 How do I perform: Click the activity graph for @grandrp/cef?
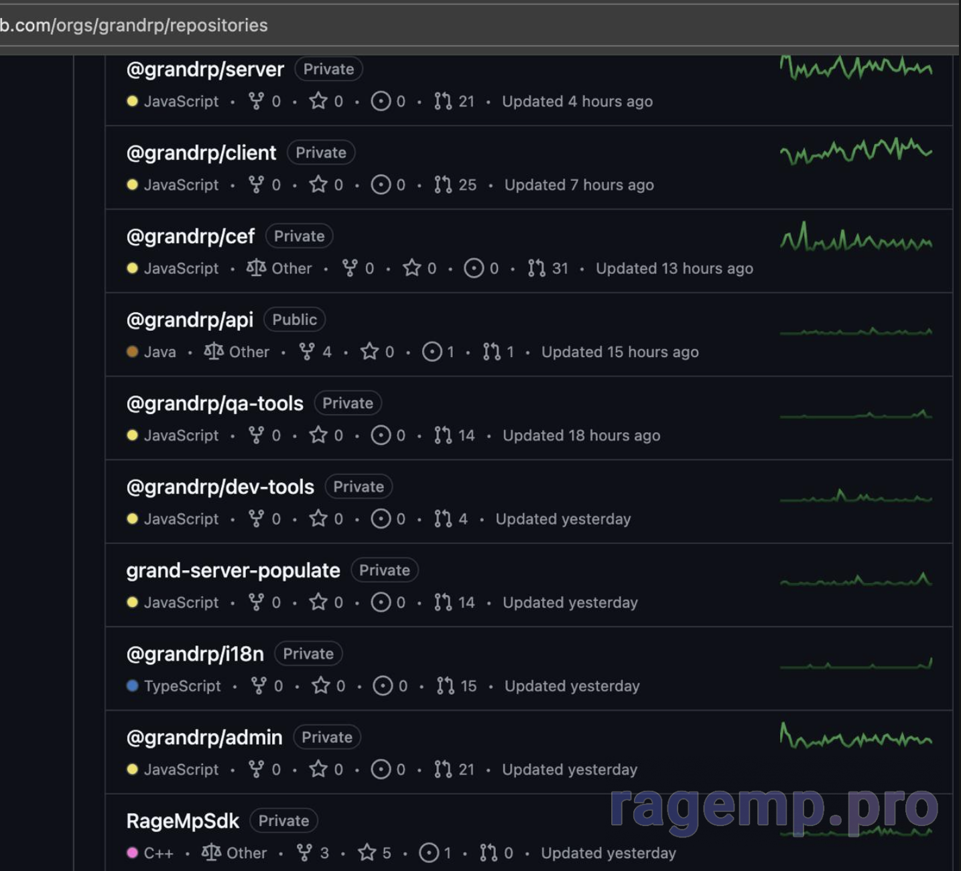click(856, 237)
